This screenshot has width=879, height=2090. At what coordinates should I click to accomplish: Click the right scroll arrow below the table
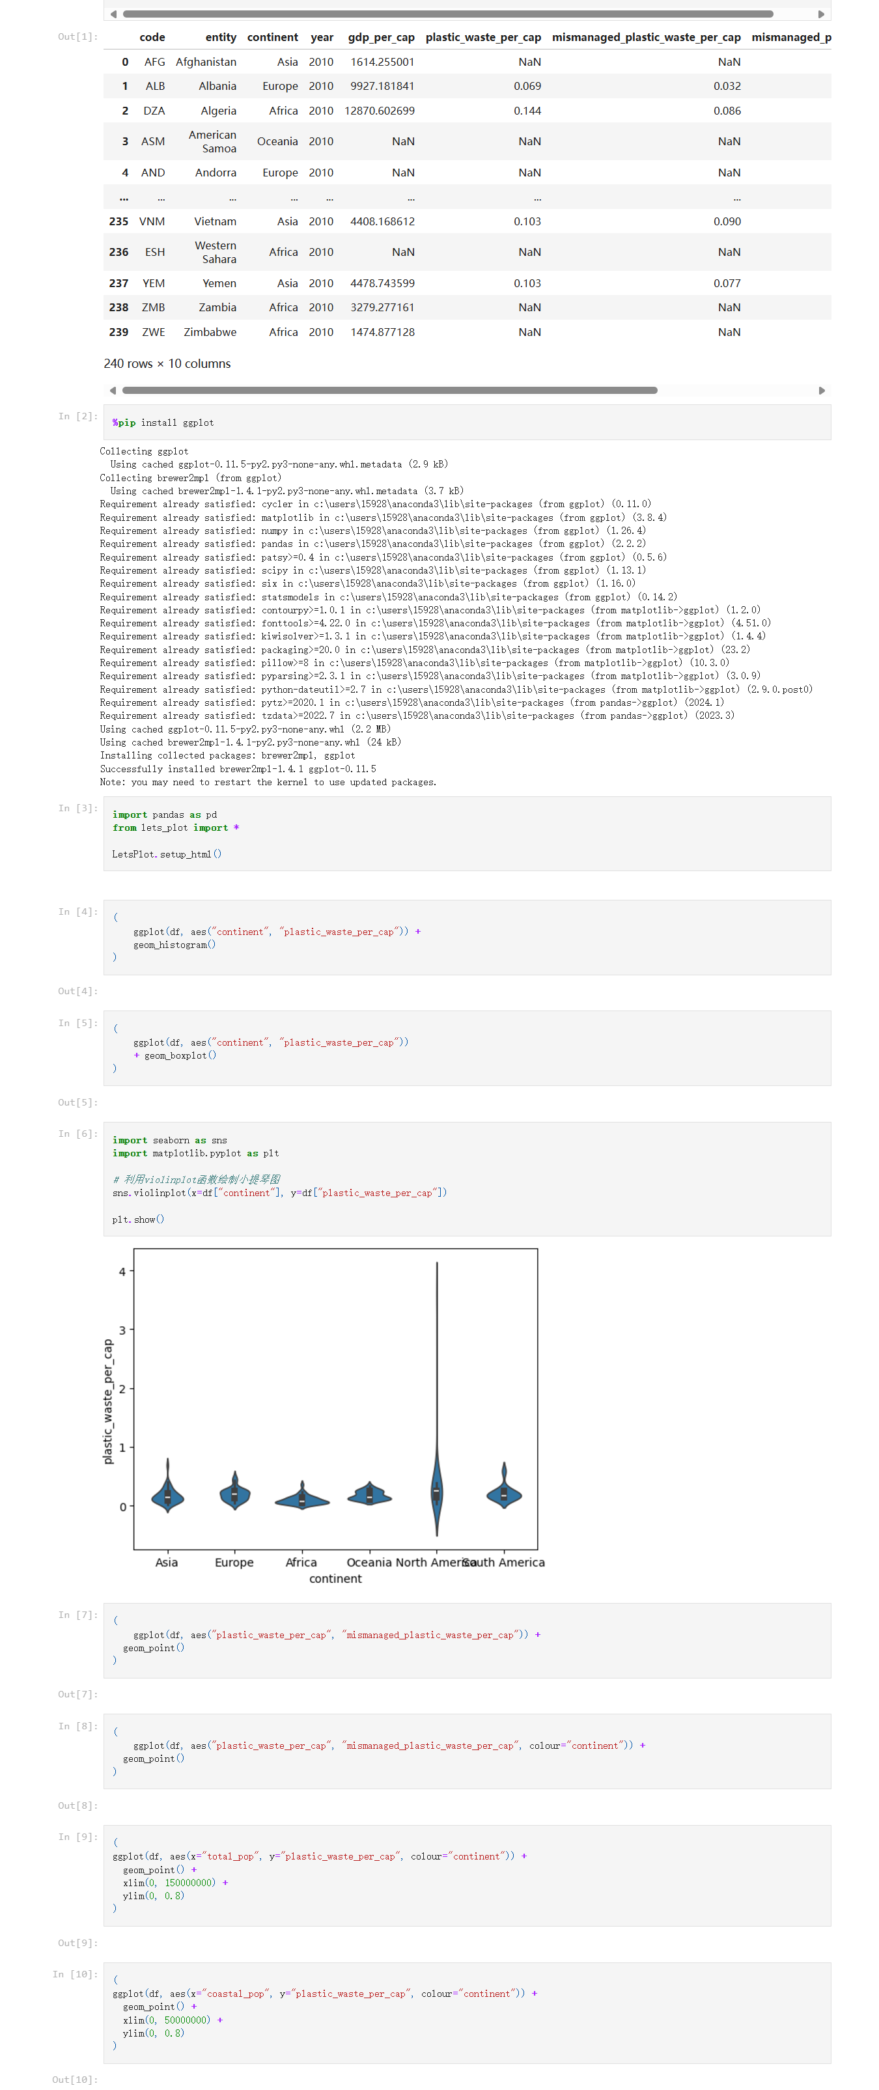pyautogui.click(x=820, y=390)
